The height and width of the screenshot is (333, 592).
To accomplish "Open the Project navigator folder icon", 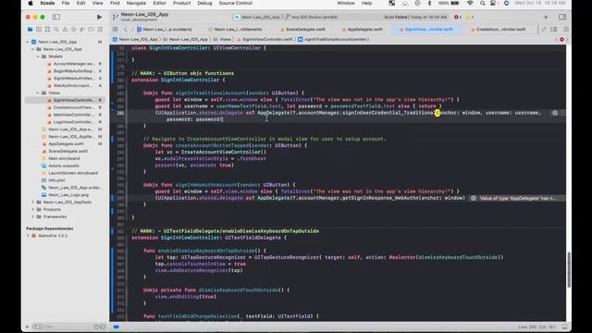I will [30, 29].
